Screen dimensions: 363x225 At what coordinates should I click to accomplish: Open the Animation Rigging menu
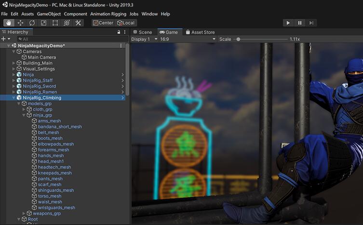click(x=108, y=14)
